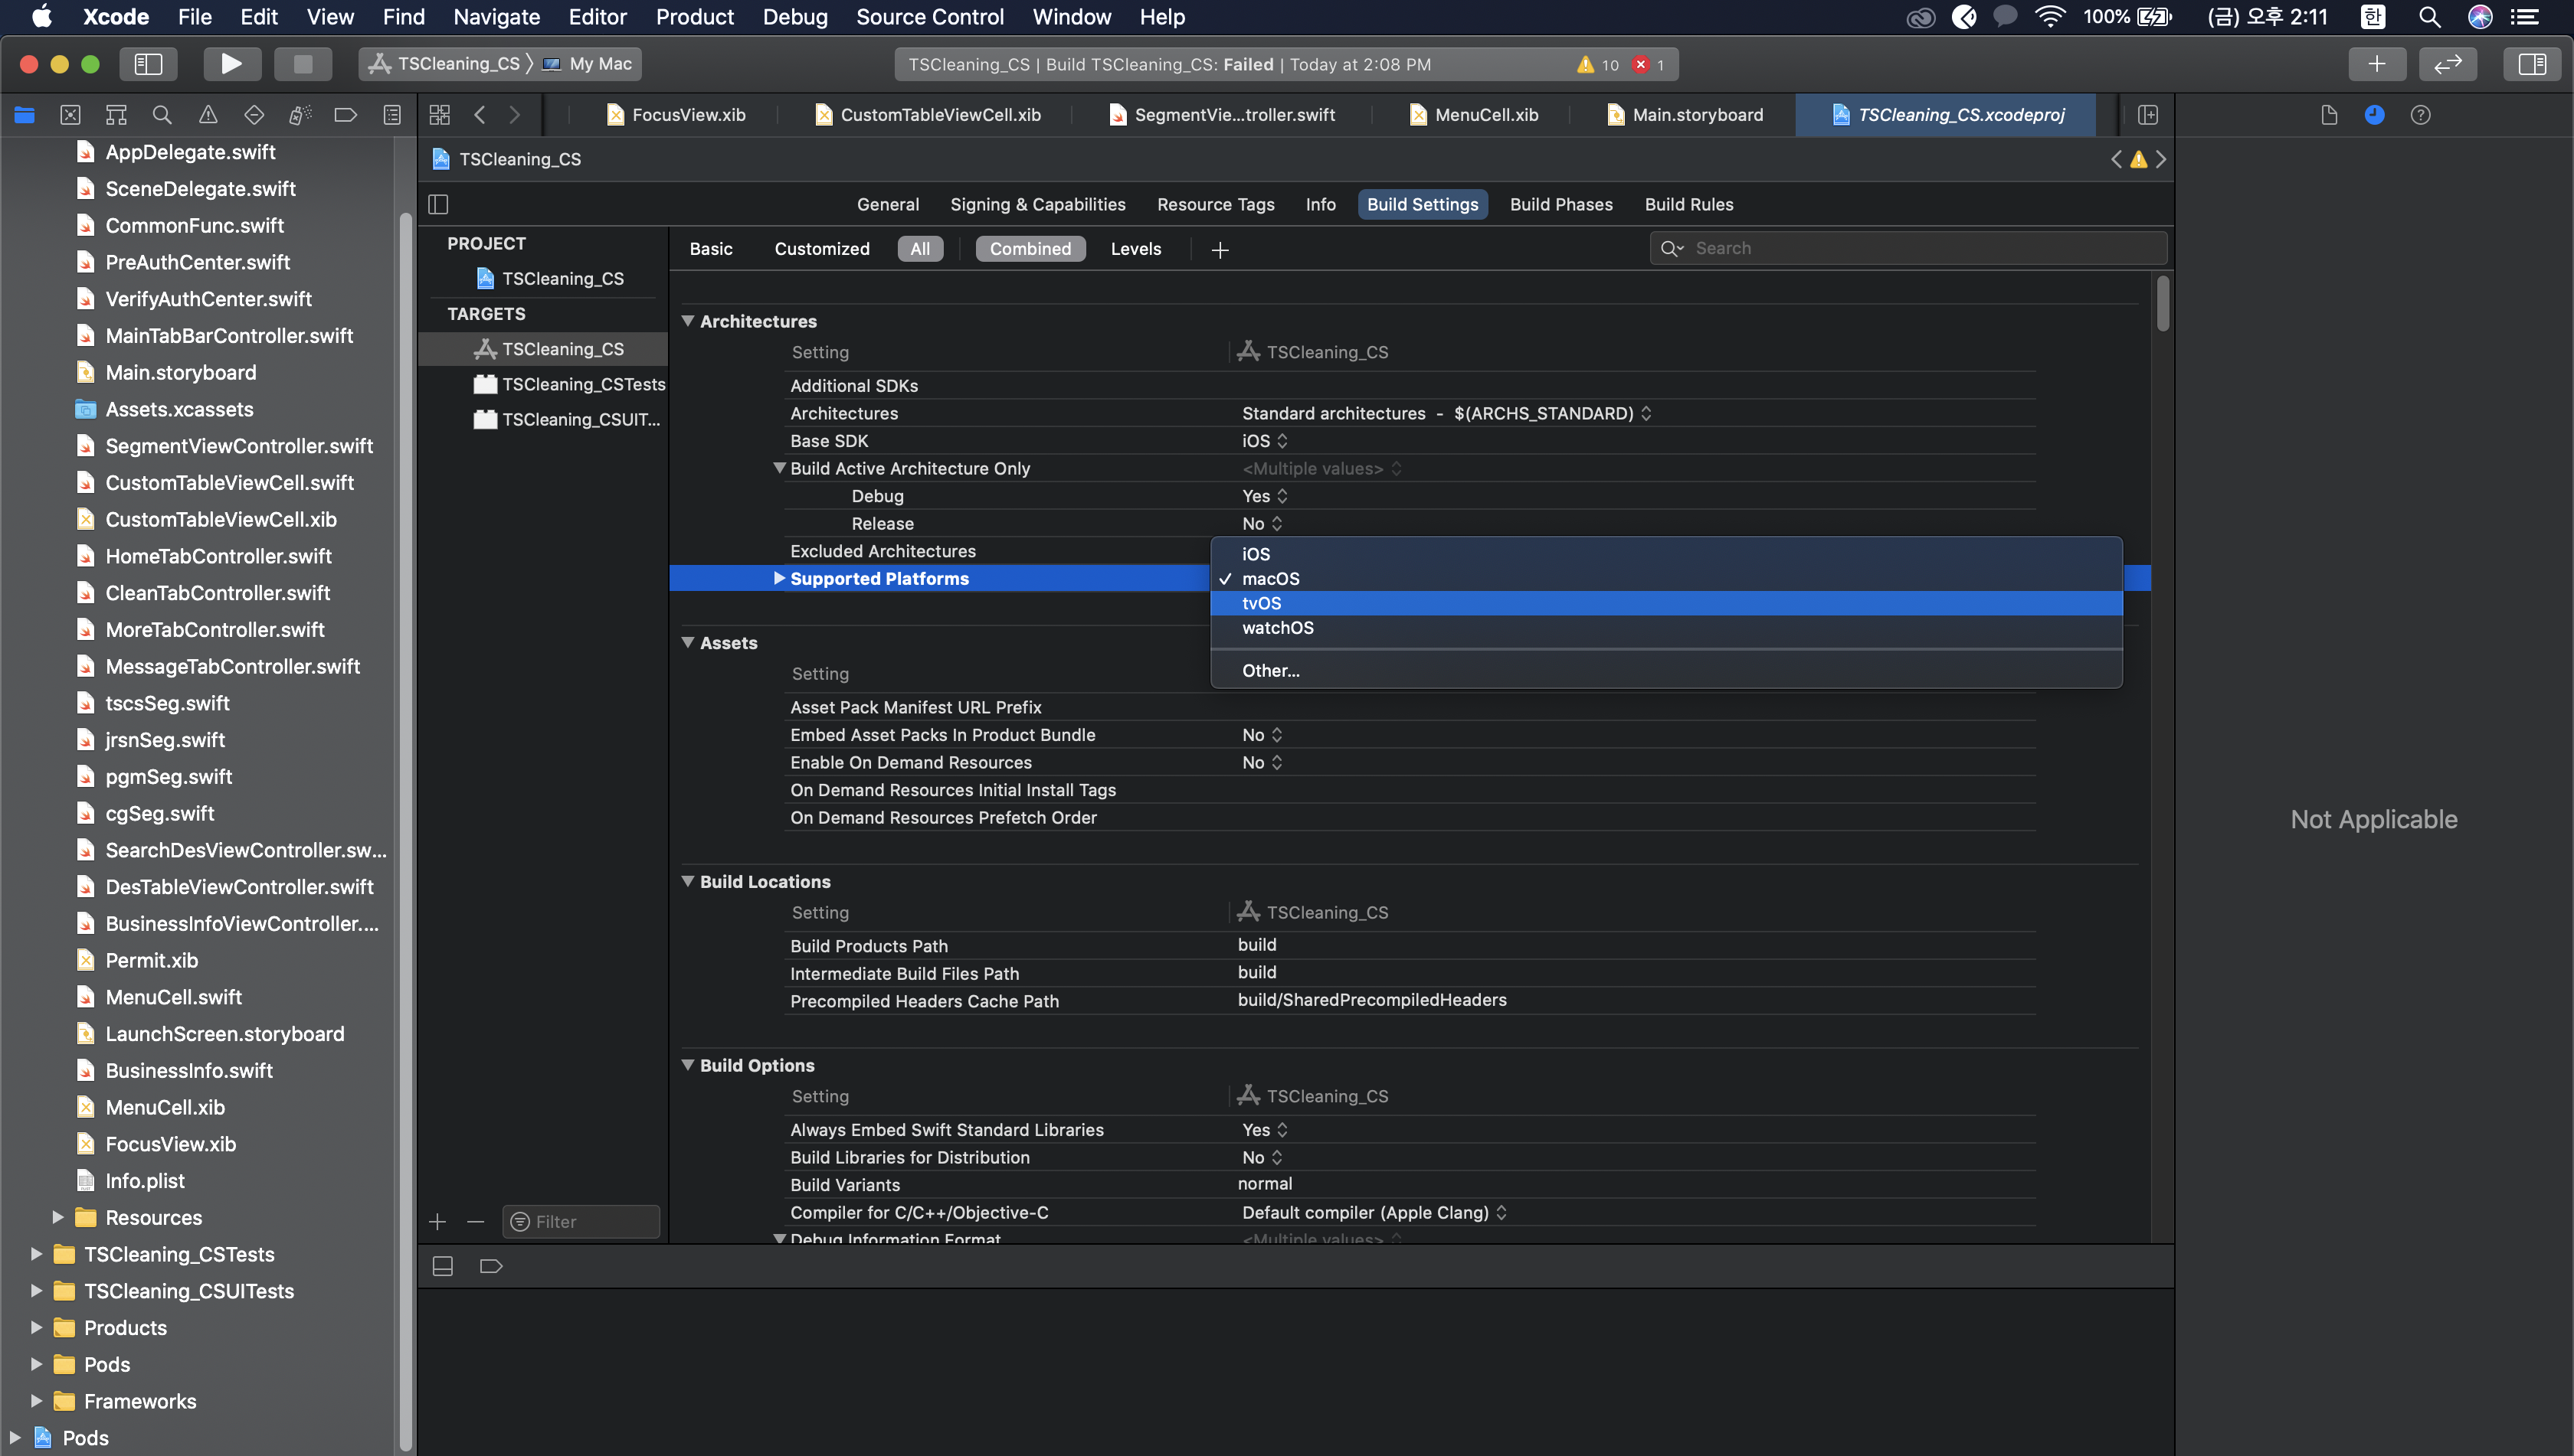Click the targets Filter field
This screenshot has height=1456, width=2574.
click(581, 1221)
